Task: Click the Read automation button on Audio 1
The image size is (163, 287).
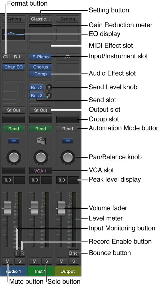Action: (x=14, y=129)
